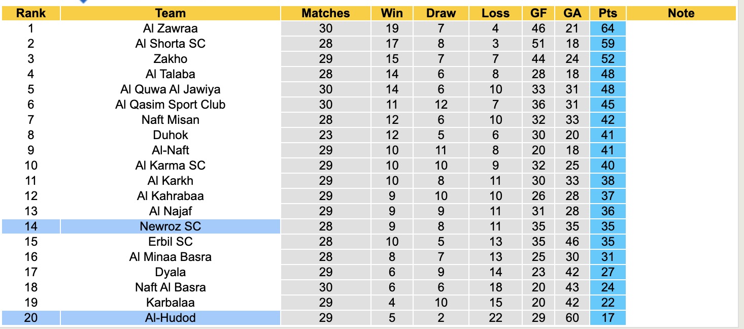Open the Erbil SC team entry
The height and width of the screenshot is (329, 744).
[x=170, y=242]
